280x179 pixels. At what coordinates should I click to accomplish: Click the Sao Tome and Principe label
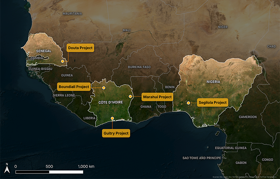(x=202, y=158)
